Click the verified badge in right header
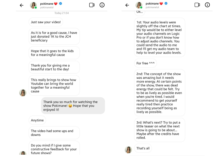The height and width of the screenshot is (156, 220). tap(166, 3)
